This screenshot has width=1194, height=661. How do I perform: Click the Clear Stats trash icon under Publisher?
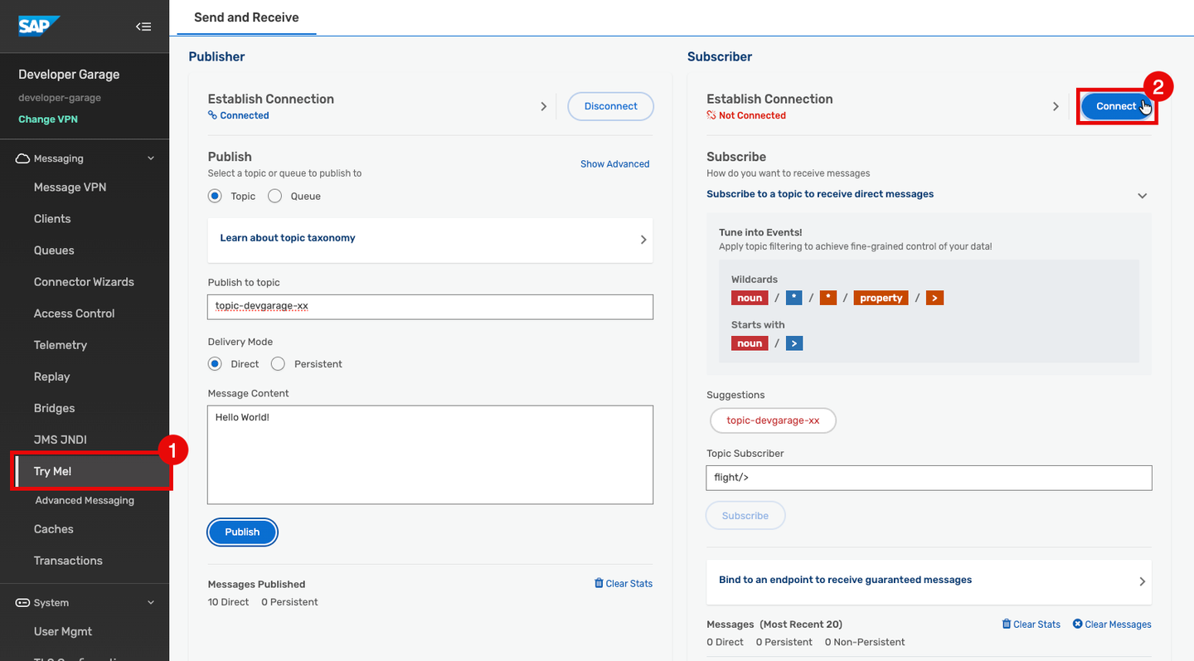599,583
